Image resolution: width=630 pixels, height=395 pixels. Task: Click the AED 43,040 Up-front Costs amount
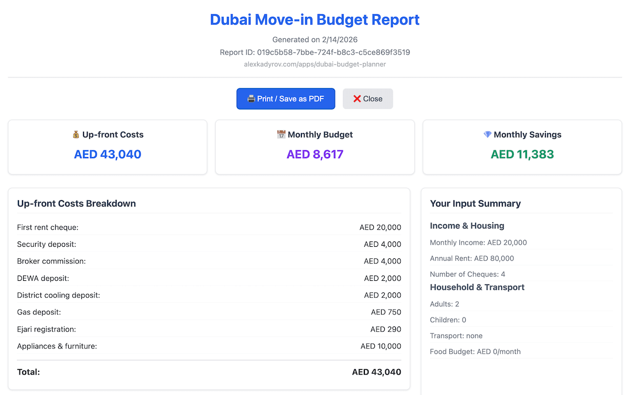point(108,154)
